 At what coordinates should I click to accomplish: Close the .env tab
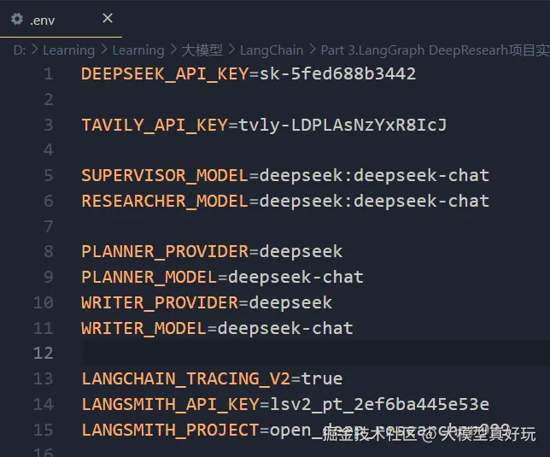coord(108,18)
